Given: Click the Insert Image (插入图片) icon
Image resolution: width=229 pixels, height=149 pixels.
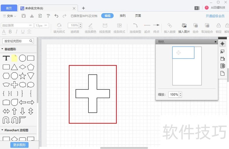Looking at the screenshot, I should pos(184,28).
